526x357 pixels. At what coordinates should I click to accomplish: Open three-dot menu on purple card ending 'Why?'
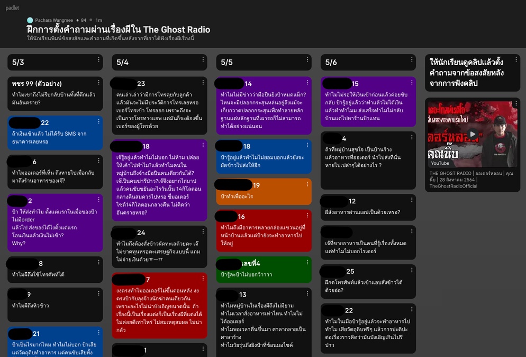point(98,200)
